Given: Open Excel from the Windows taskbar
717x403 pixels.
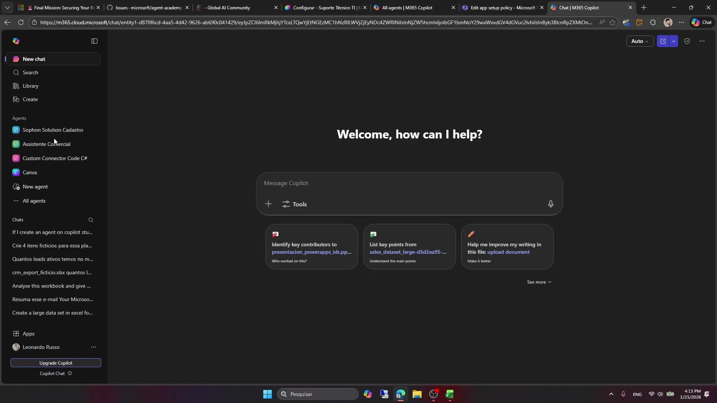Looking at the screenshot, I should 450,394.
